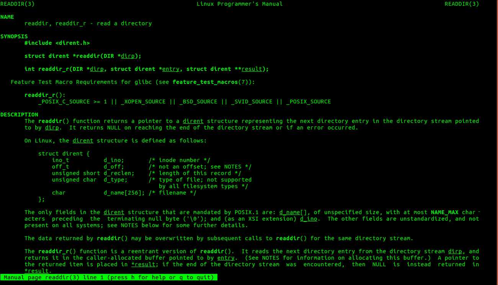The height and width of the screenshot is (285, 498).
Task: Click the underlined 'd_ino' in the POSIX paragraph
Action: 309,219
